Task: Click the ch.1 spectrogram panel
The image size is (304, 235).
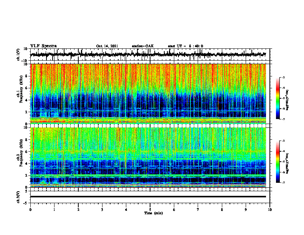Action: (148, 94)
